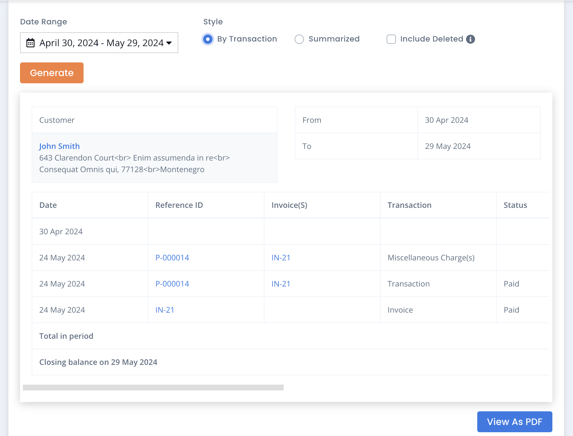573x436 pixels.
Task: Open the John Smith customer link
Action: coord(59,146)
